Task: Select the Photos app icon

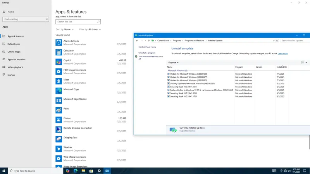Action: [59, 120]
